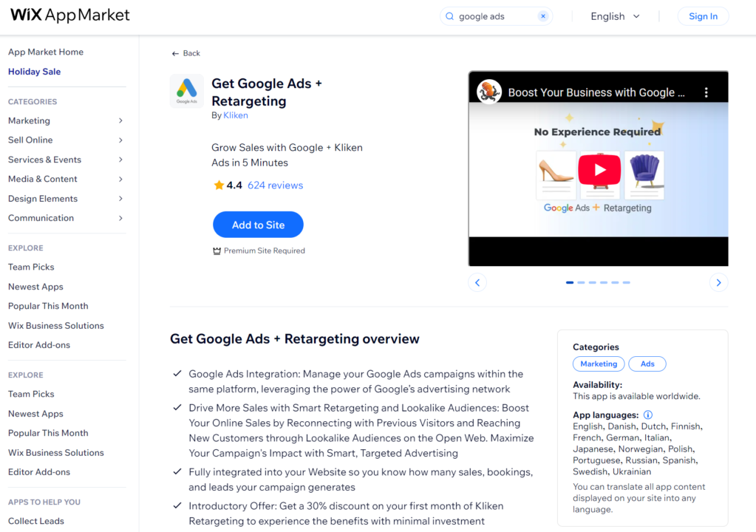Advance the carousel with the right arrow
This screenshot has width=756, height=532.
[x=718, y=282]
